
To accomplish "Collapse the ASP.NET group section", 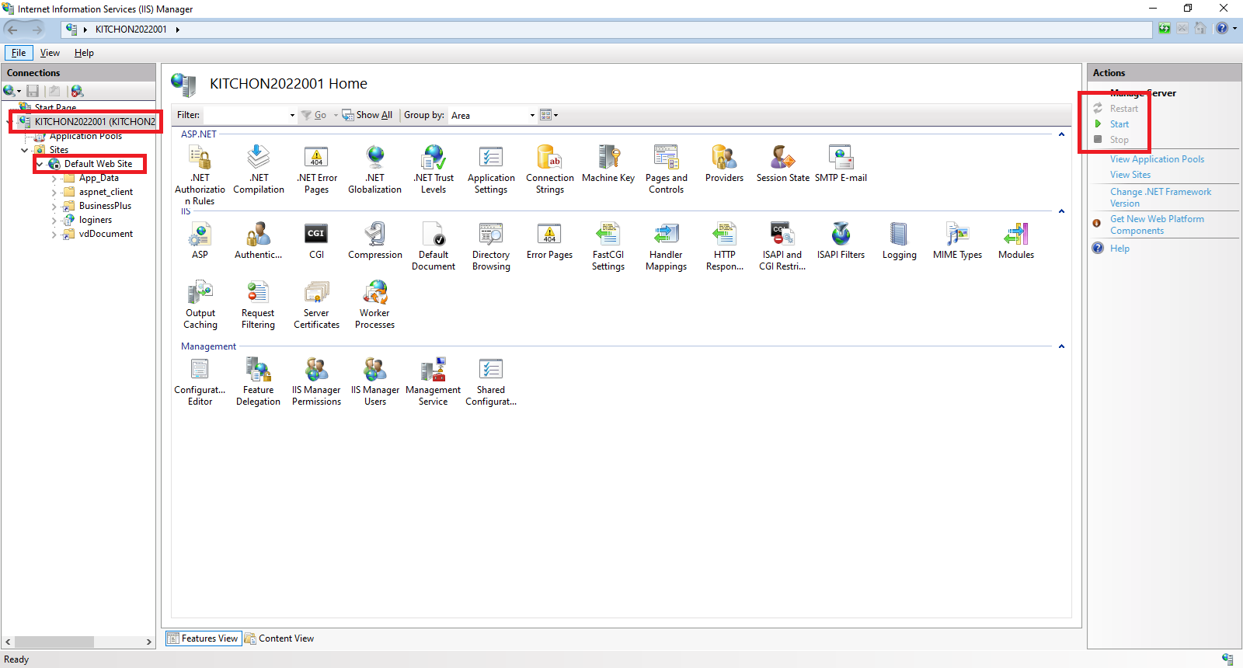I will pyautogui.click(x=1061, y=134).
